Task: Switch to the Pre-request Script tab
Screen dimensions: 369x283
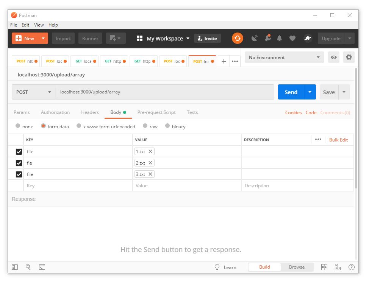Action: coord(156,112)
